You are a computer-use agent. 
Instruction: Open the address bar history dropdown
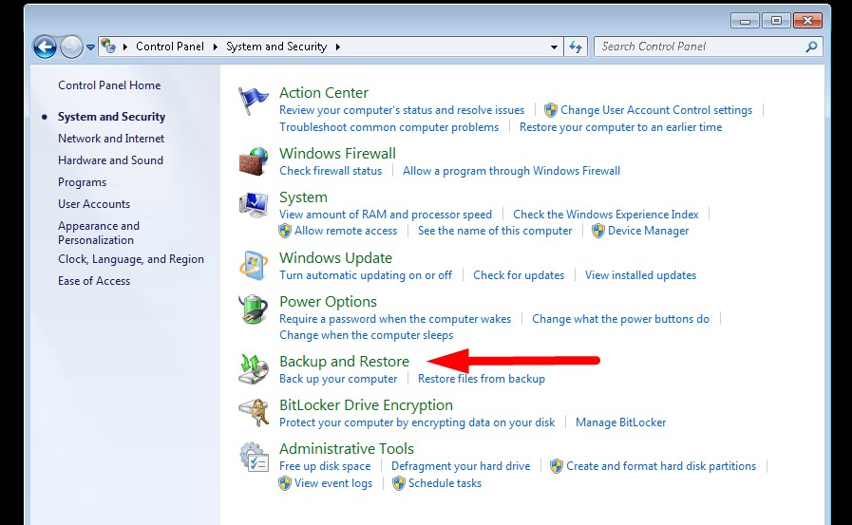coord(555,47)
